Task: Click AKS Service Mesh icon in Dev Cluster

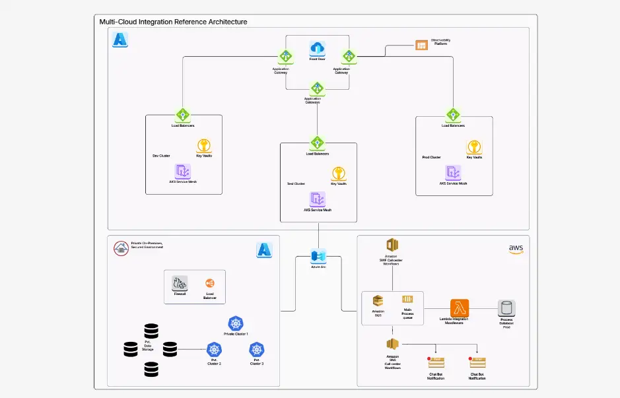Action: (183, 172)
